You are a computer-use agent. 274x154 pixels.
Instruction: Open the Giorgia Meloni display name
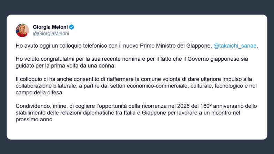(51, 27)
